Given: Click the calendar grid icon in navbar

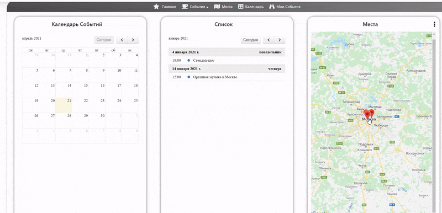Looking at the screenshot, I should (241, 7).
